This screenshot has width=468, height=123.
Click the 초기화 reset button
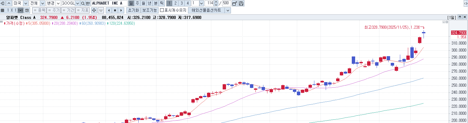click(133, 10)
